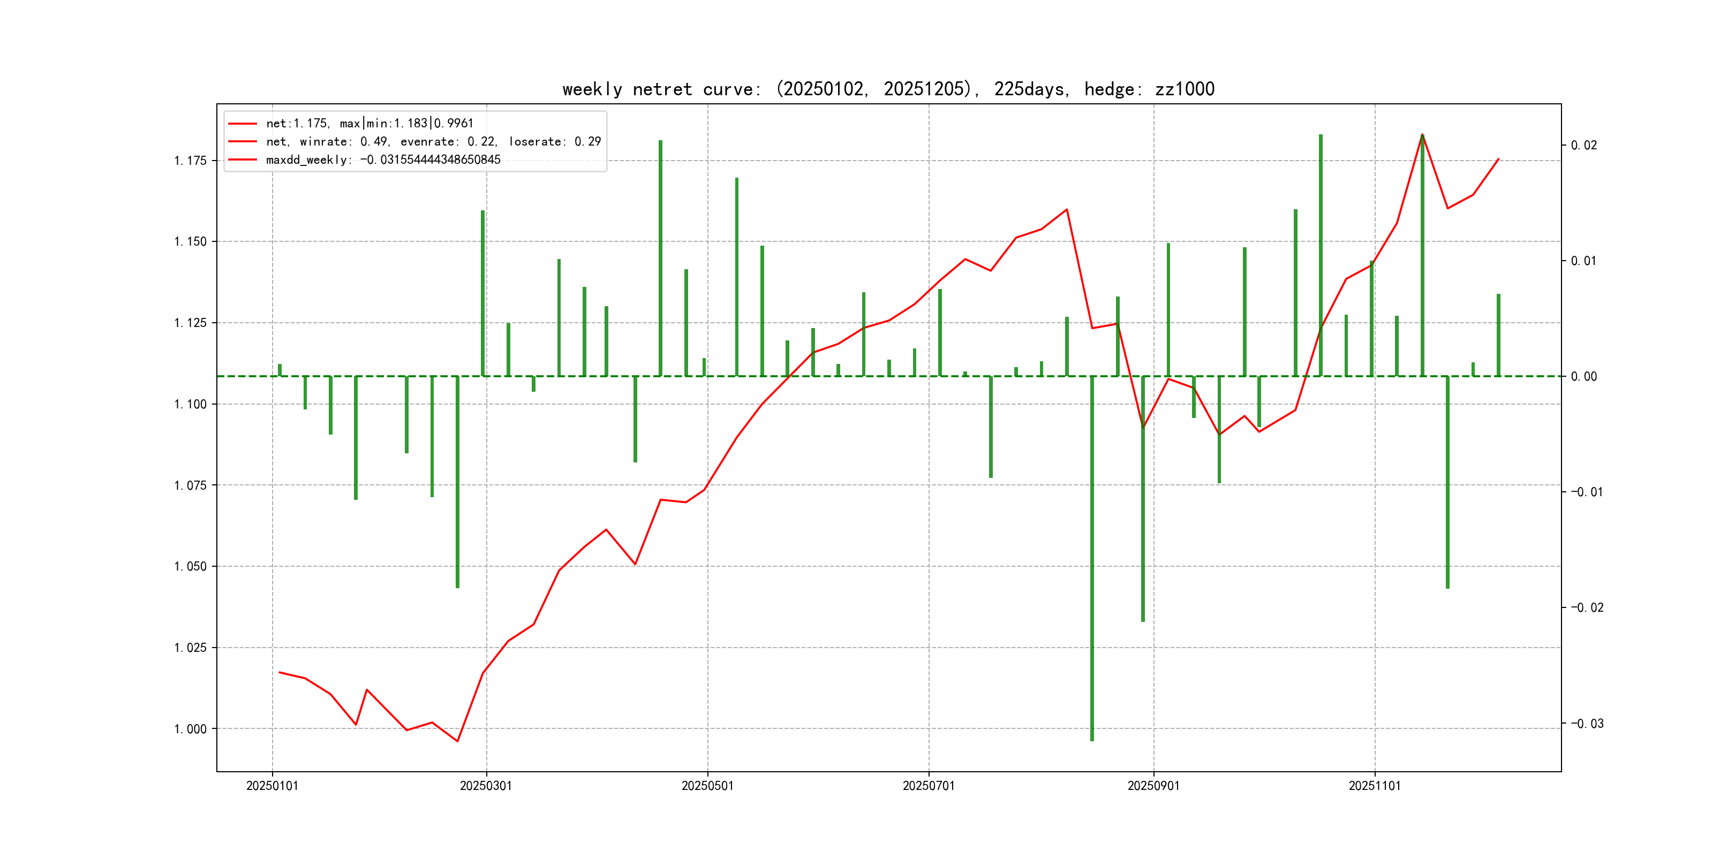Image resolution: width=1735 pixels, height=867 pixels.
Task: Click the 1.175 left axis tick label
Action: (191, 160)
